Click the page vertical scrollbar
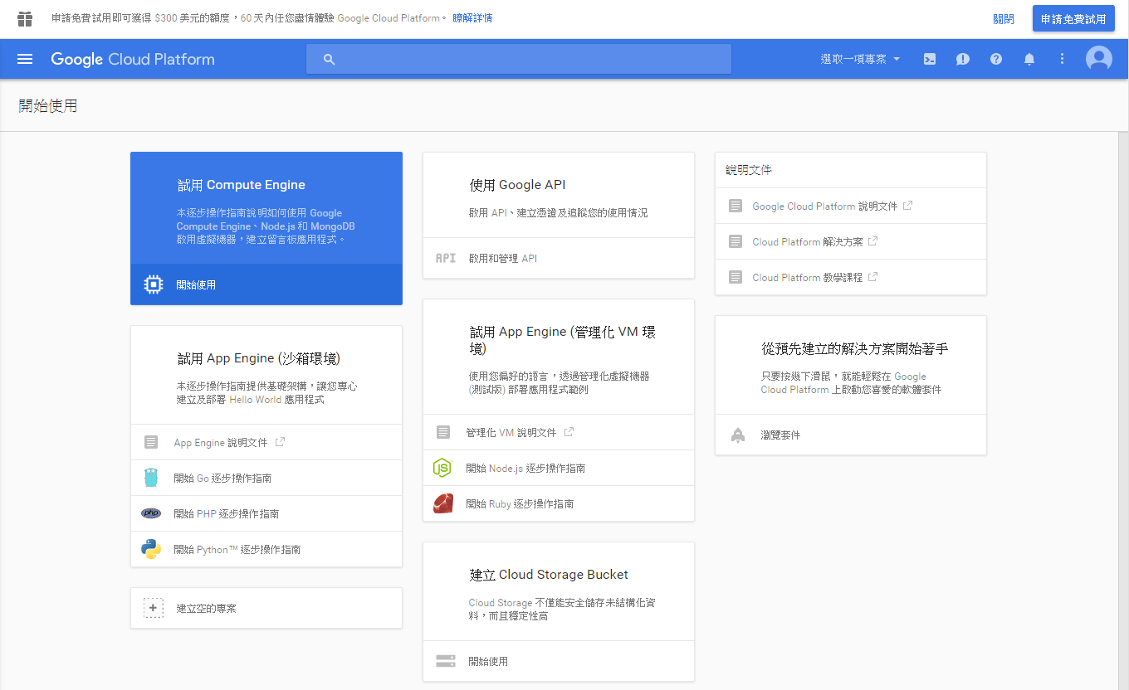Screen dimensions: 1129x690 [x=1123, y=411]
